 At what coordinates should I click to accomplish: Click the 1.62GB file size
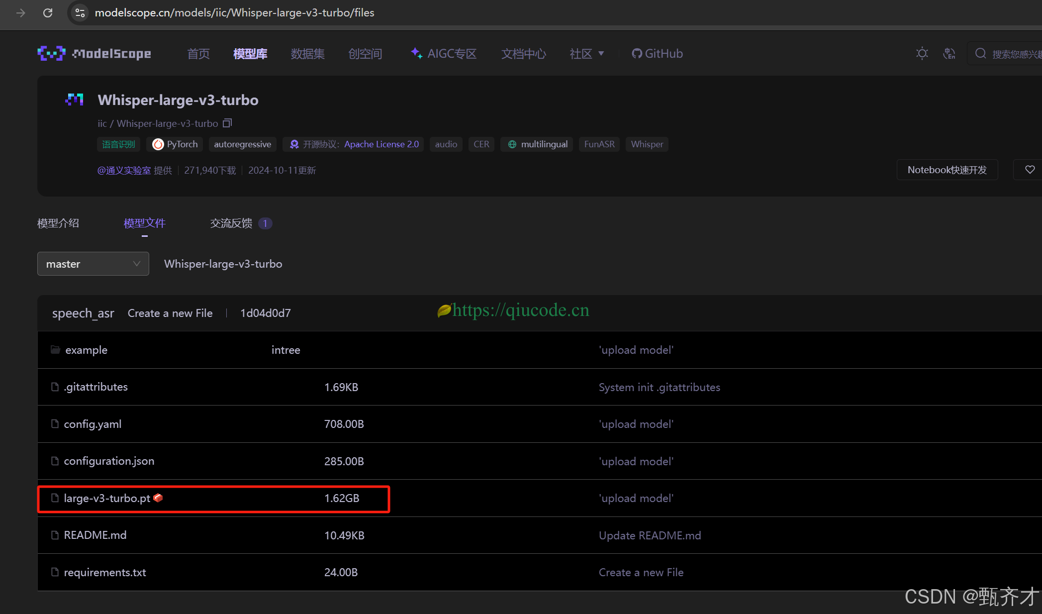[342, 498]
